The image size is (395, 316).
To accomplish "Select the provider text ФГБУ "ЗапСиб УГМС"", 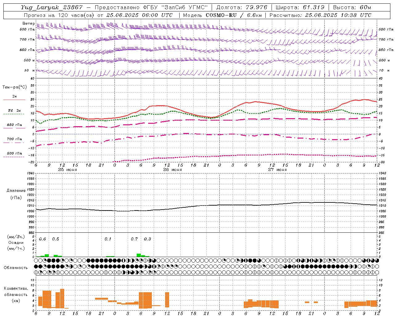I will pyautogui.click(x=176, y=7).
